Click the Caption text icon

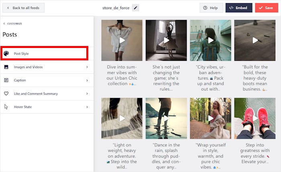[x=6, y=80]
